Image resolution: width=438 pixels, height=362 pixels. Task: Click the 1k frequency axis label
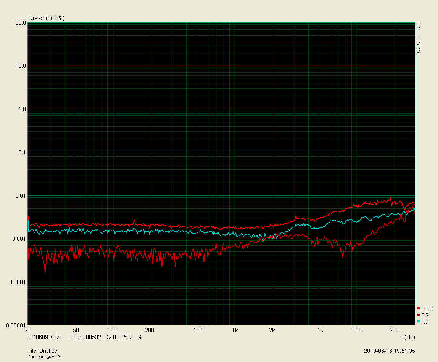[235, 330]
